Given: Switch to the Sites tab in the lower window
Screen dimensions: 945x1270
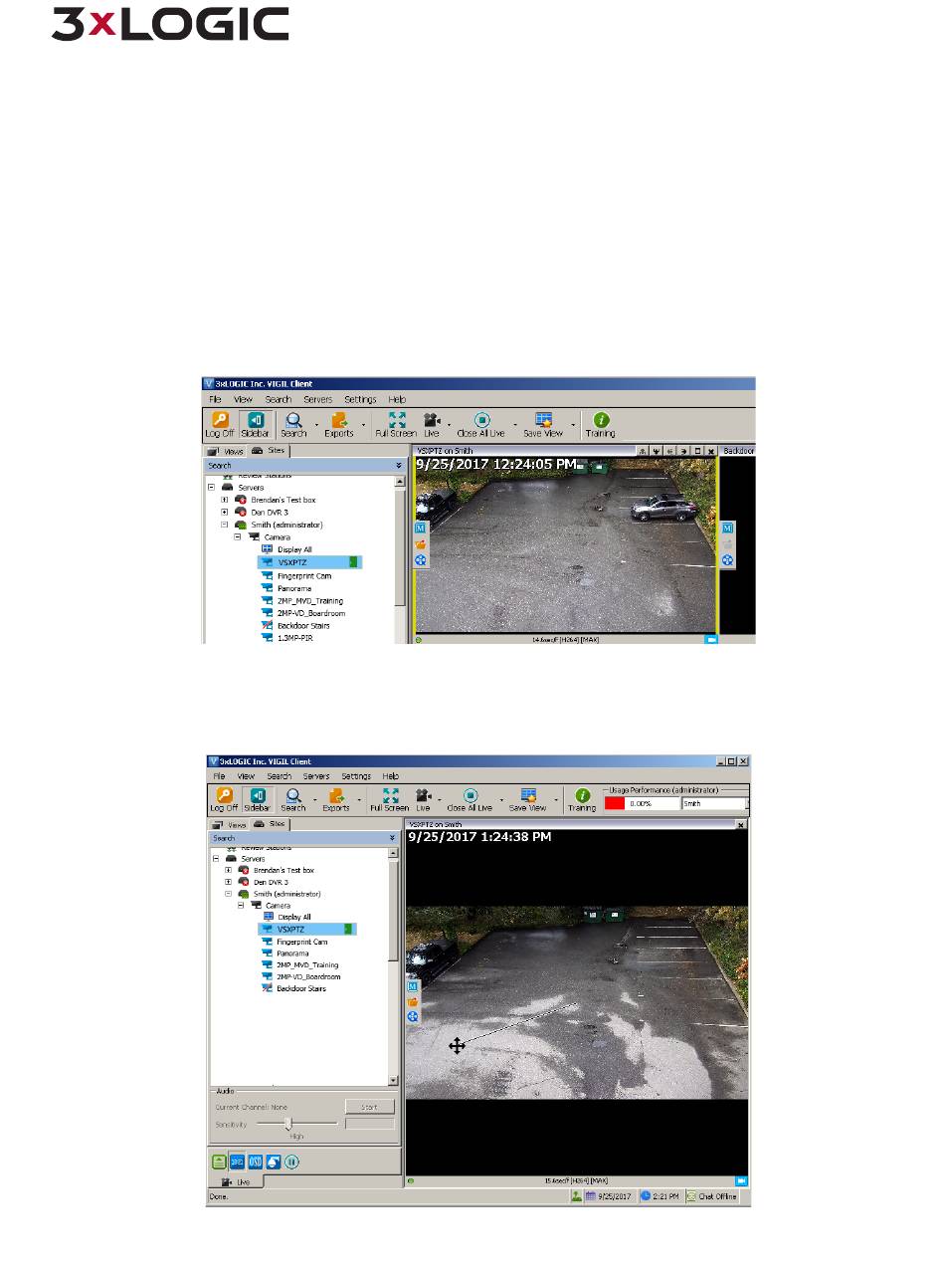Looking at the screenshot, I should (x=269, y=824).
